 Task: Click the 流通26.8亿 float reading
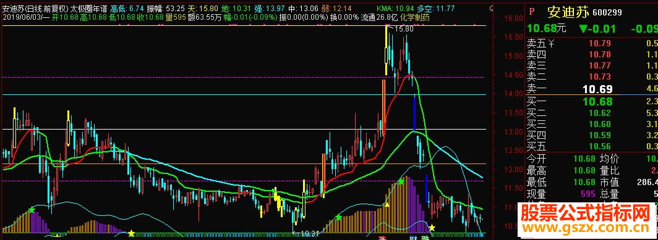380,17
